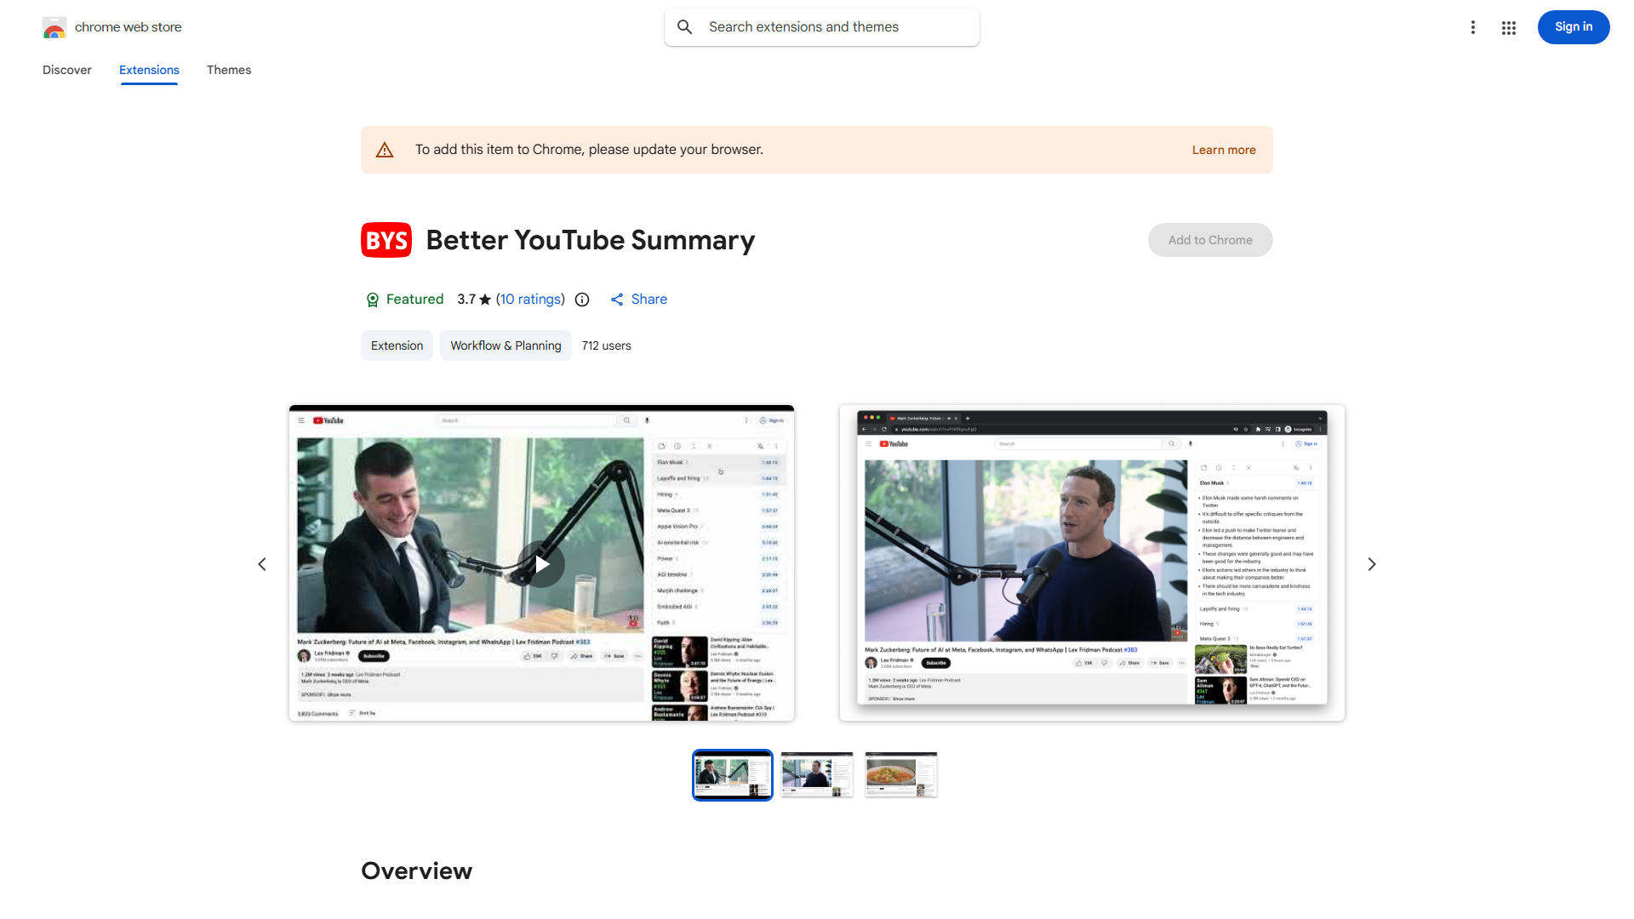Click the Sign in button
1634x919 pixels.
click(x=1573, y=26)
